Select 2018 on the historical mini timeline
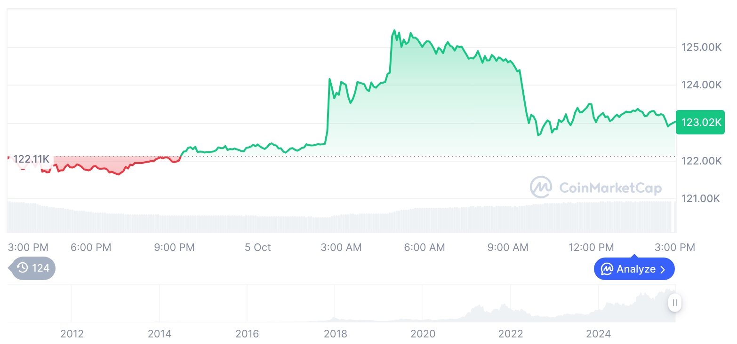This screenshot has width=737, height=344. [335, 334]
